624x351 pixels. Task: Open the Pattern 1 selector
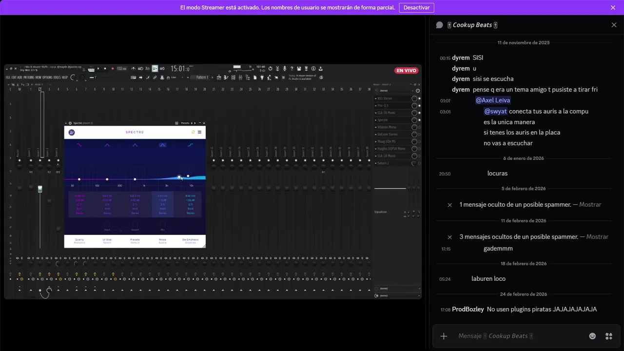(202, 77)
